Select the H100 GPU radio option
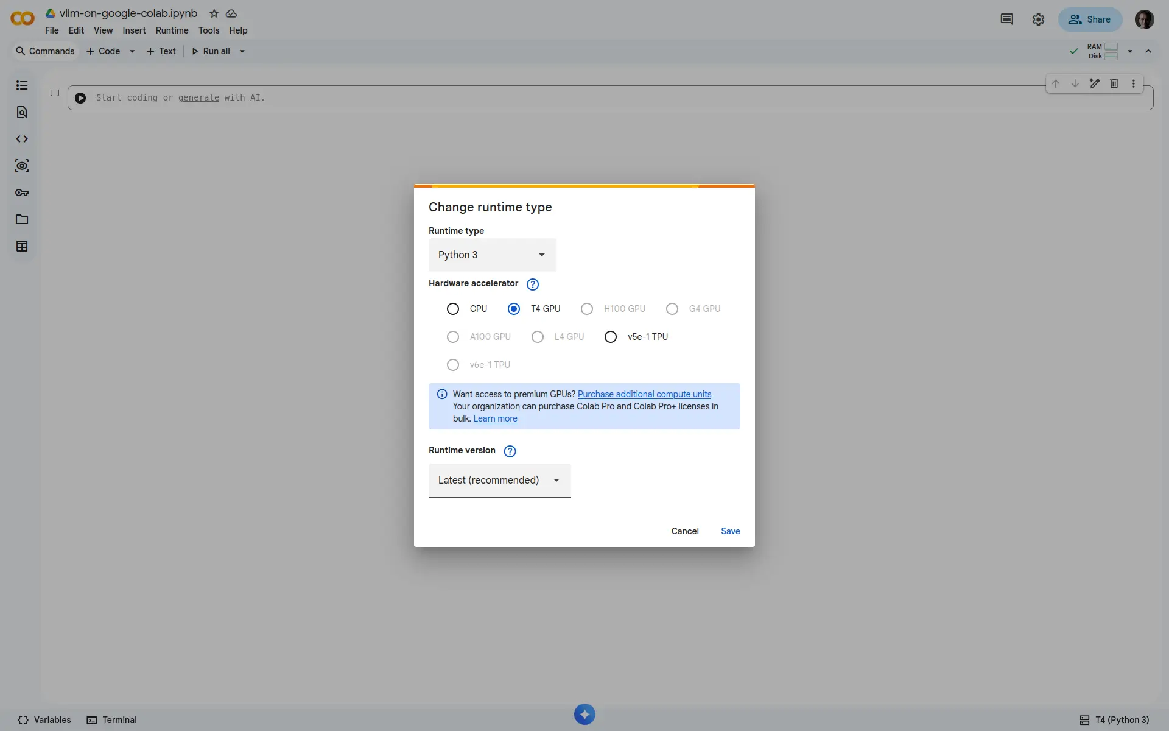The width and height of the screenshot is (1169, 731). pos(587,309)
